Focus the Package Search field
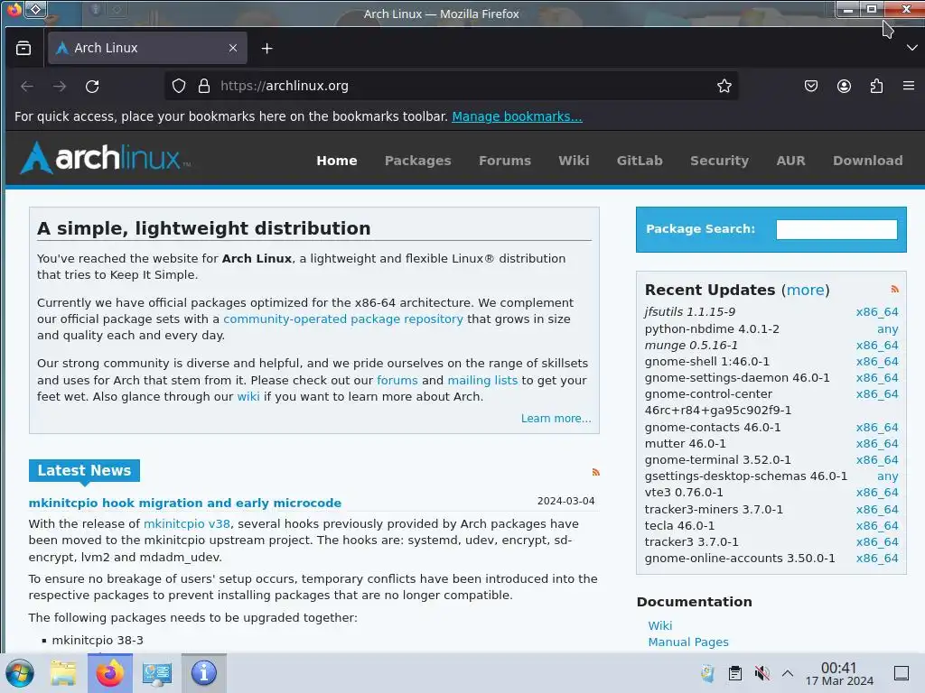Screen dimensions: 925x693 [x=836, y=229]
